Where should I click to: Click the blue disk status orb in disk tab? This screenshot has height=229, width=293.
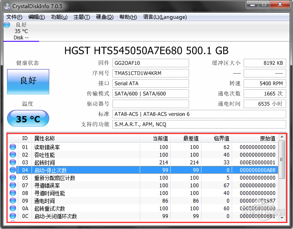click(x=7, y=25)
